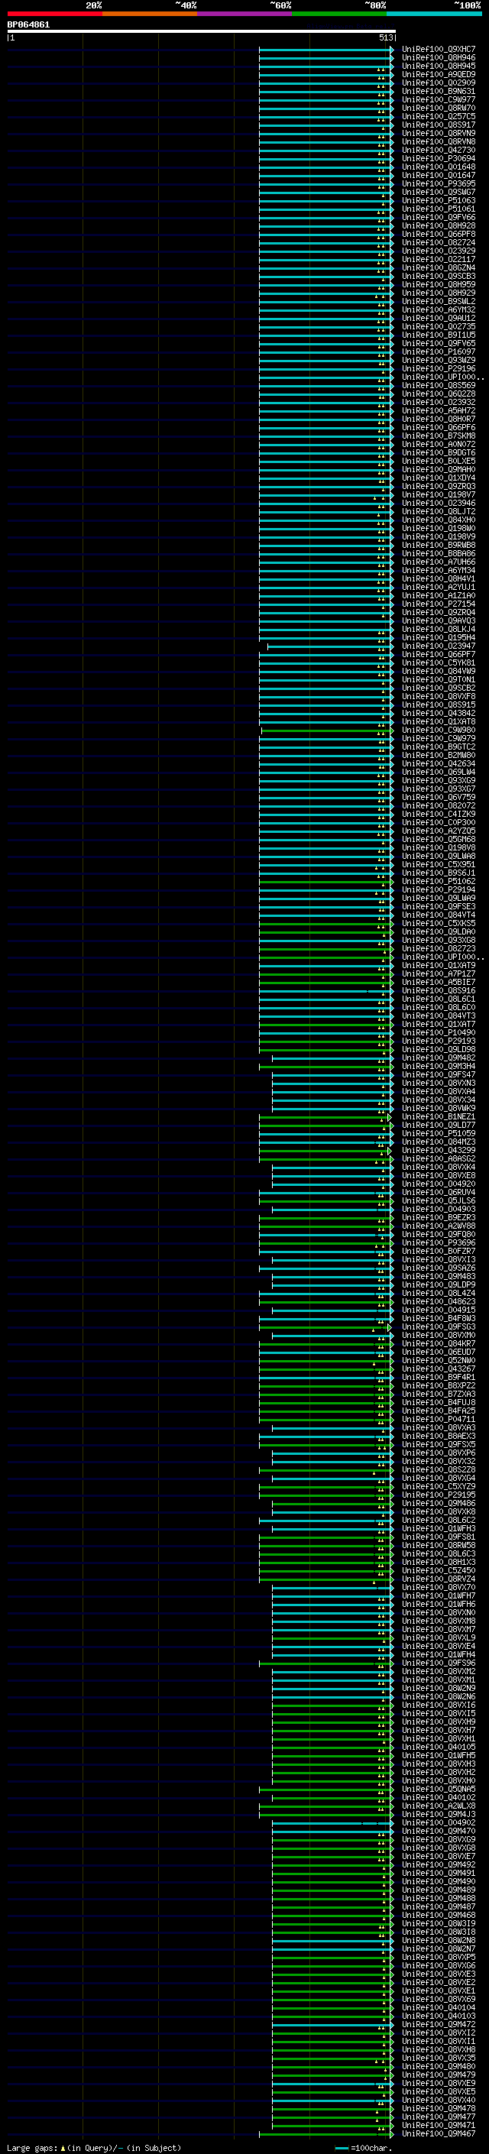Viewport: 489px width, 2154px height.
Task: Click the orange ~40% identity legend segment
Action: [150, 14]
